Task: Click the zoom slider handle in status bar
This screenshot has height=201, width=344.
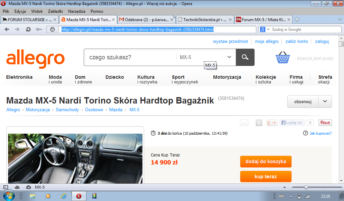Action: pos(306,187)
